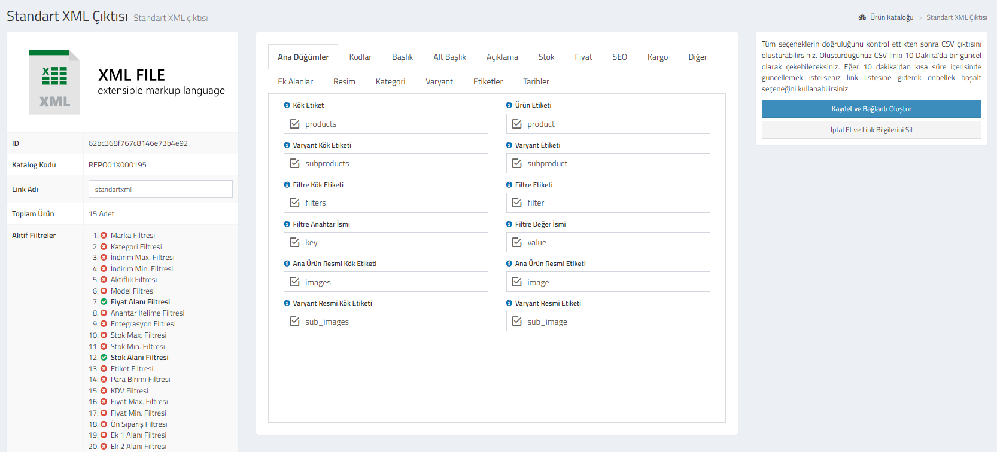Click info icon next to Varyant Resmi Kök Etiketi
The image size is (997, 452).
[287, 303]
